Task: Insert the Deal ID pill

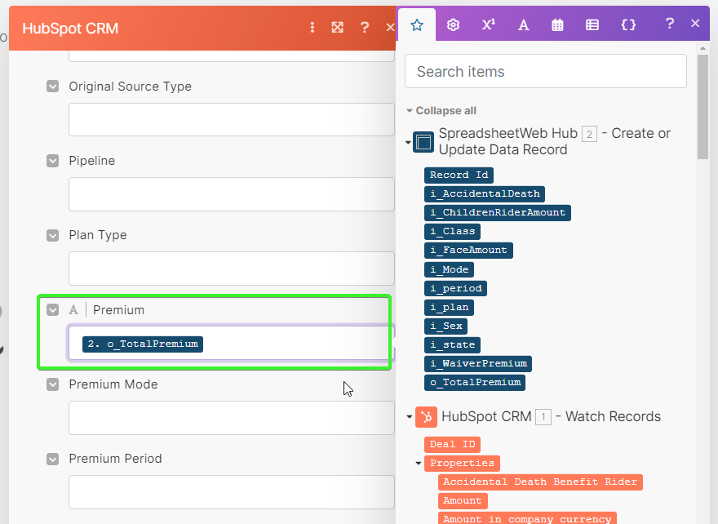Action: [452, 444]
